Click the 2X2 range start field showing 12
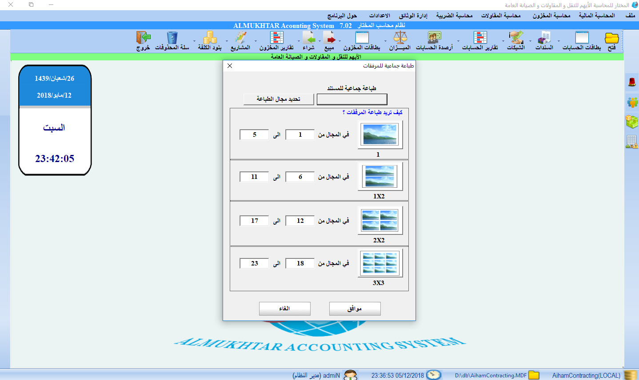639x380 pixels. [300, 221]
